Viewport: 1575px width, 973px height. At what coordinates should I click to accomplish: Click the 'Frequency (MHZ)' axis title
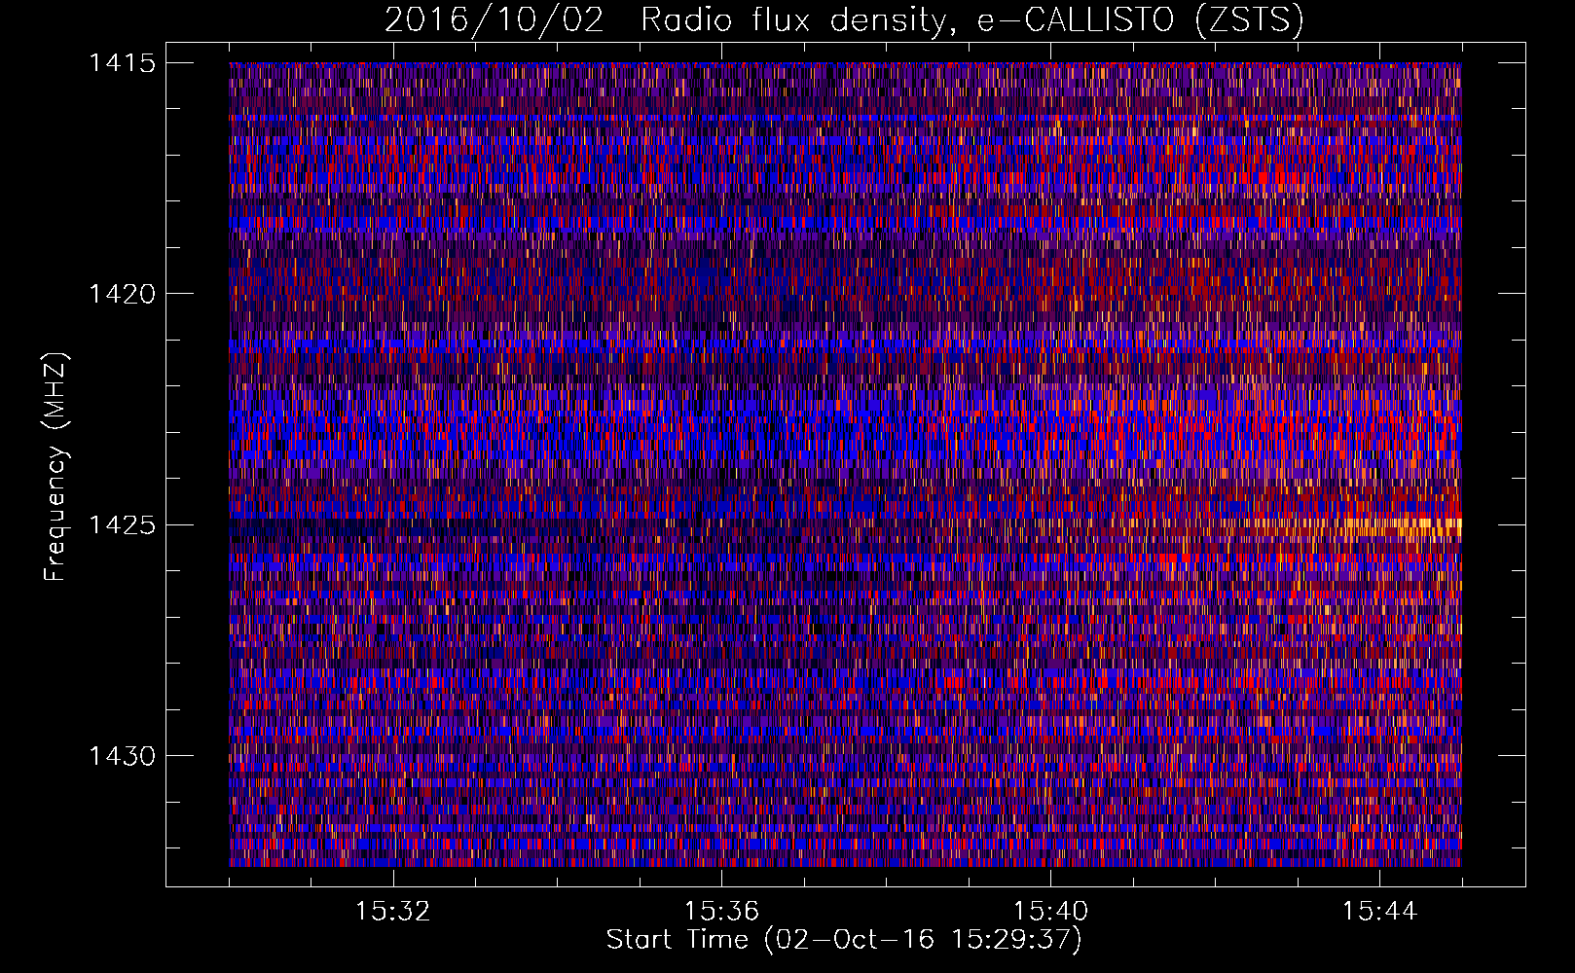(56, 466)
